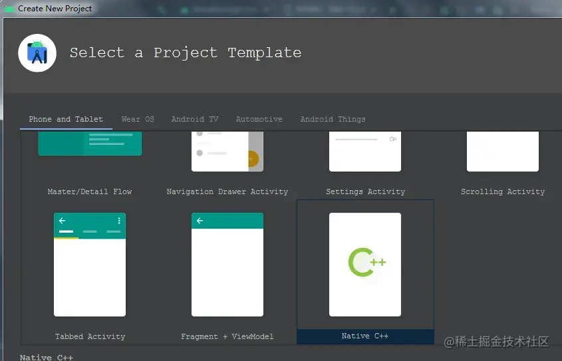Click the Android Studio logo icon
This screenshot has width=562, height=361.
tap(37, 53)
